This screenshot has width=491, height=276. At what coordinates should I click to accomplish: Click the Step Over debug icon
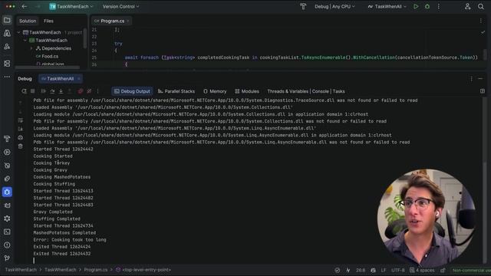52,91
